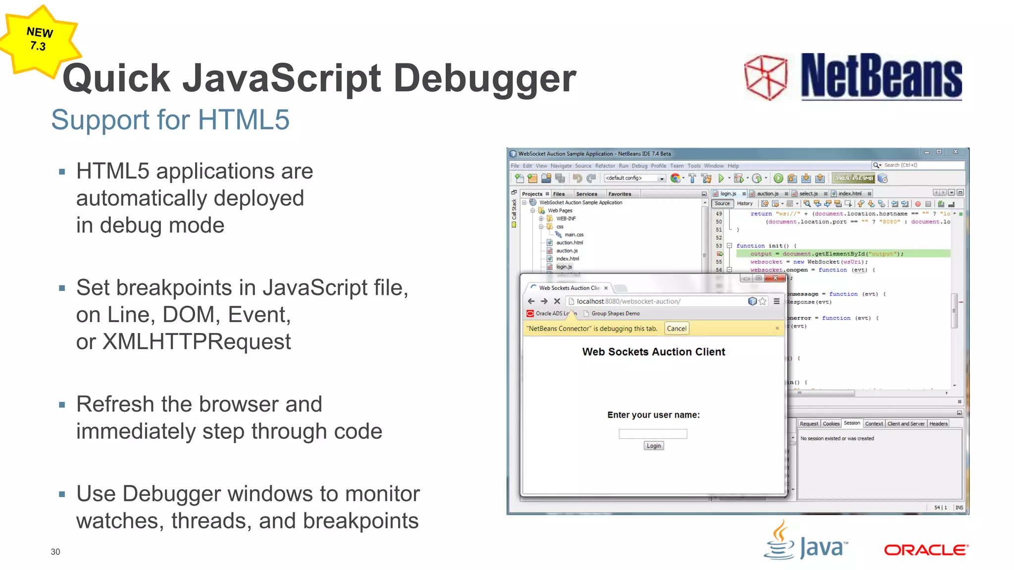Click the green Run Project arrow
This screenshot has width=1014, height=570.
click(721, 178)
